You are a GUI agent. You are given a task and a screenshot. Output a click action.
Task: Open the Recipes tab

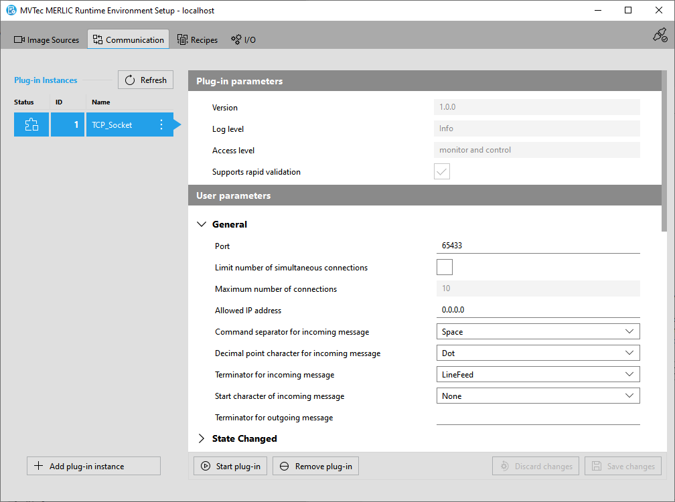[198, 39]
